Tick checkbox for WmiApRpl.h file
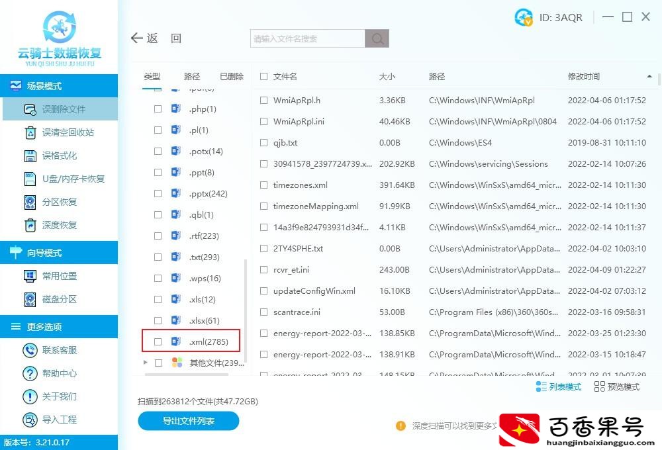The width and height of the screenshot is (662, 450). [264, 101]
